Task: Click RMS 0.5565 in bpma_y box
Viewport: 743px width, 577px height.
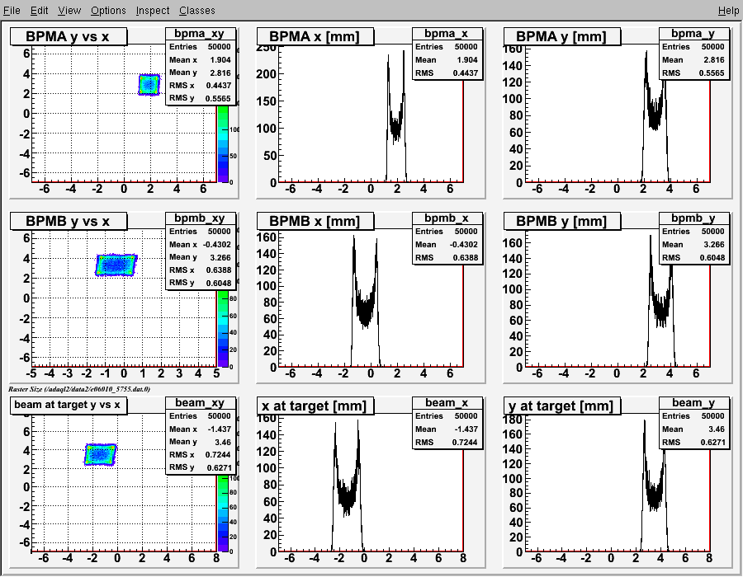Action: pos(712,73)
